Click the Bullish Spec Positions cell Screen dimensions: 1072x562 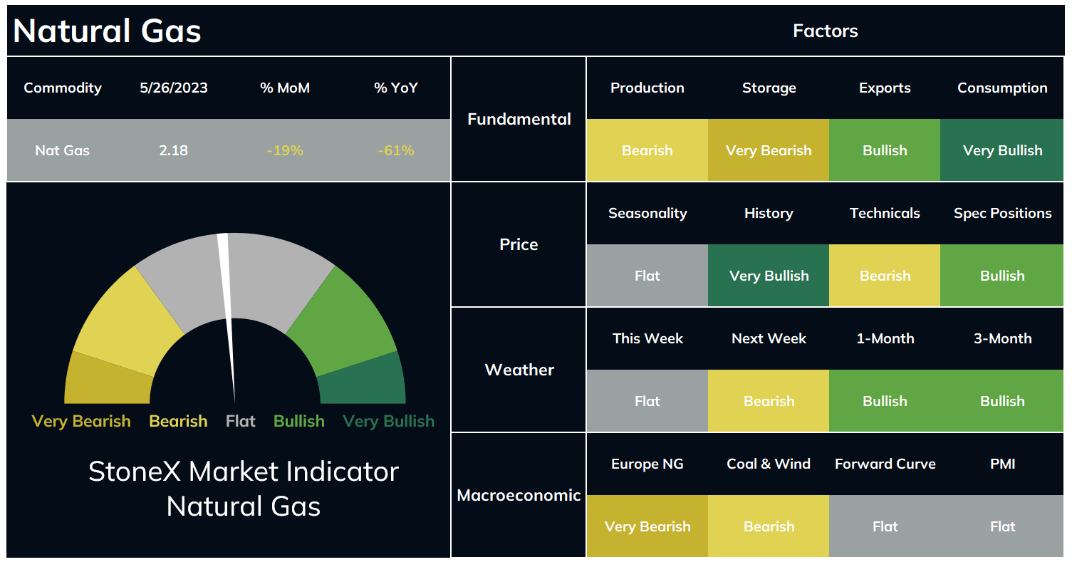(1002, 276)
